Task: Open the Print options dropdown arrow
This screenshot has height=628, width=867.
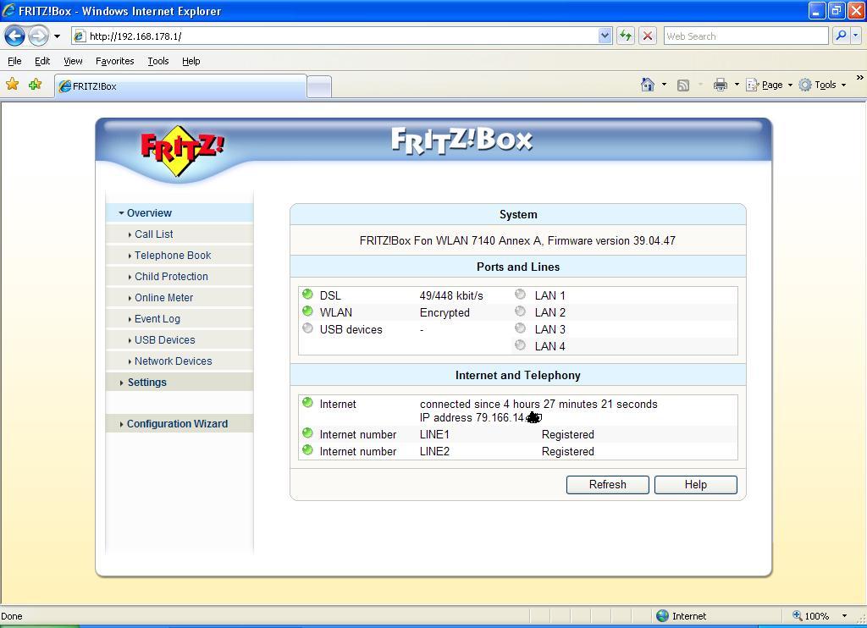Action: [737, 85]
